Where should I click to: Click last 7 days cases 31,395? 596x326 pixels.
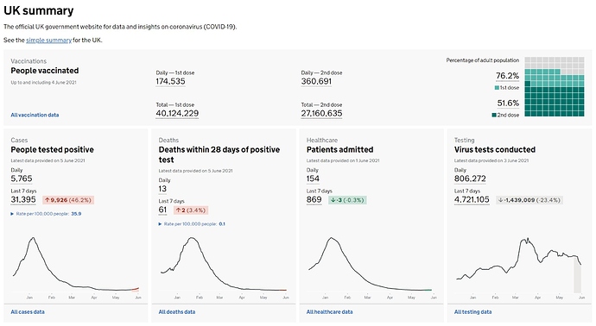pos(23,199)
